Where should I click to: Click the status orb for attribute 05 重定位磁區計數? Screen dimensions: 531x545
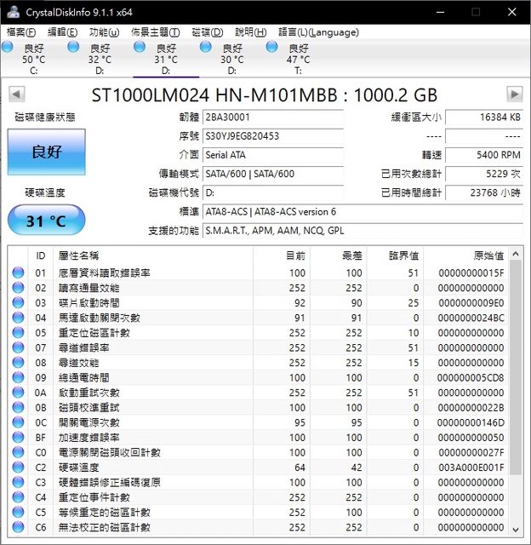(x=18, y=333)
